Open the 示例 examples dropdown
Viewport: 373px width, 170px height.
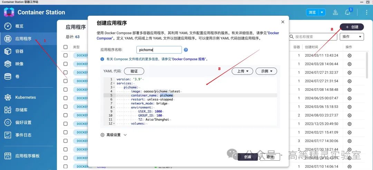point(266,71)
